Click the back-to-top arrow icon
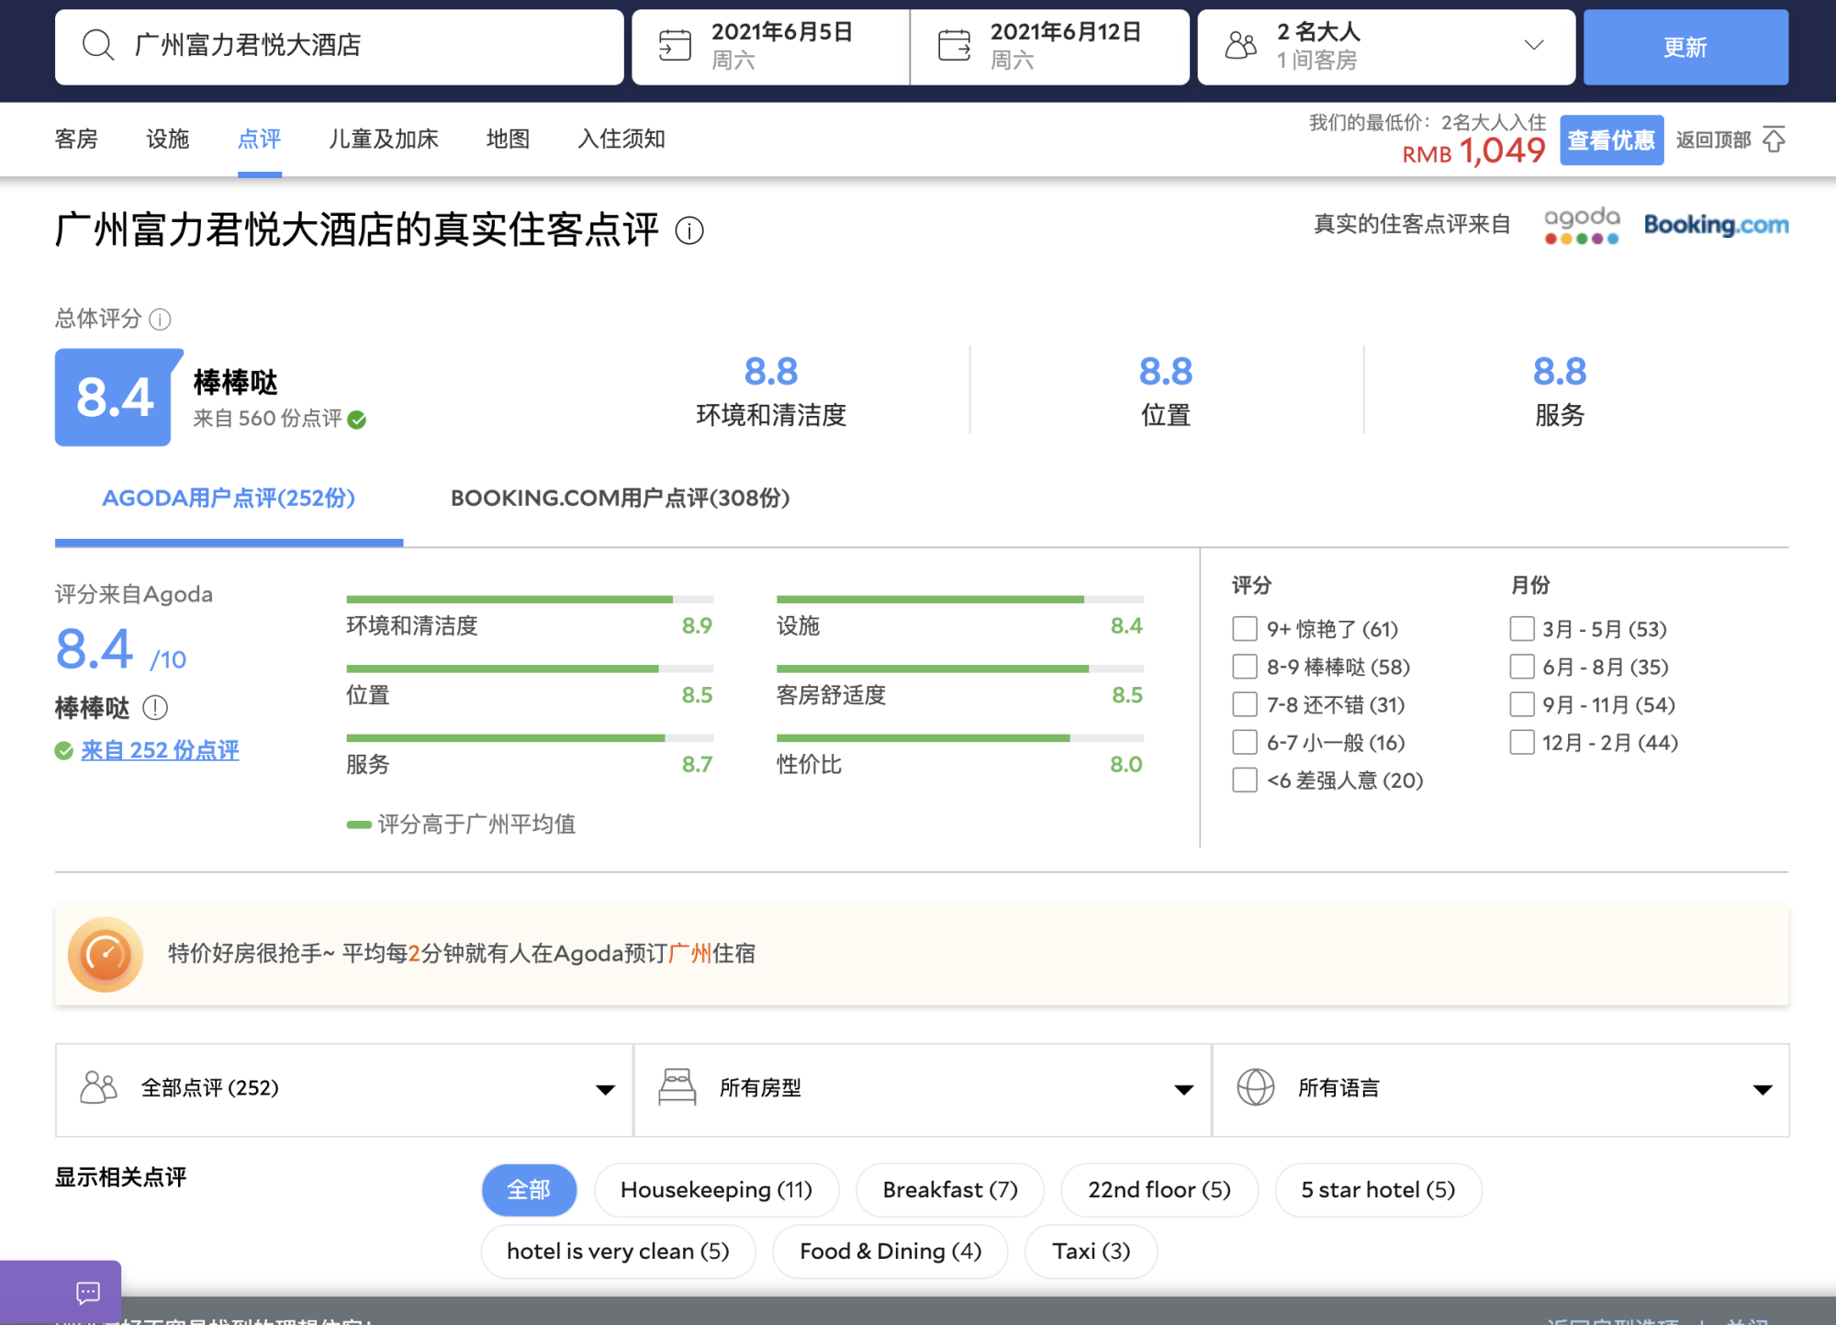Screen dimensions: 1836x1325 coord(1774,140)
